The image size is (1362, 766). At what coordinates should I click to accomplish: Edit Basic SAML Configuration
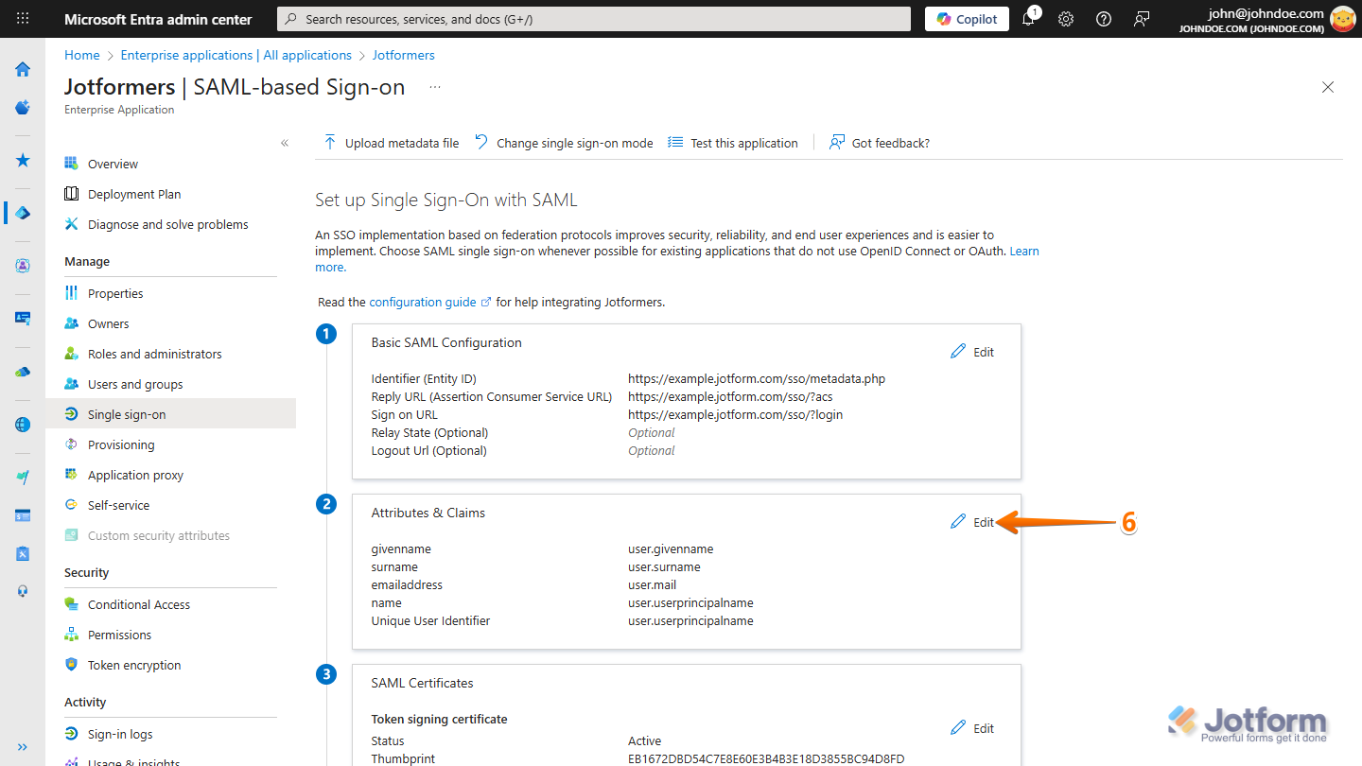point(973,352)
